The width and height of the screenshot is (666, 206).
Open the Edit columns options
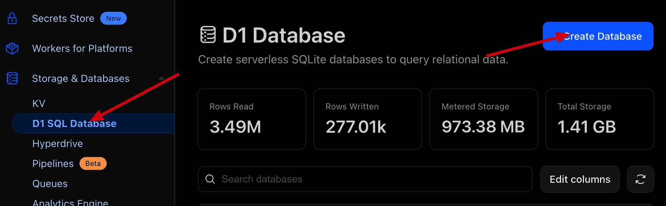point(580,179)
